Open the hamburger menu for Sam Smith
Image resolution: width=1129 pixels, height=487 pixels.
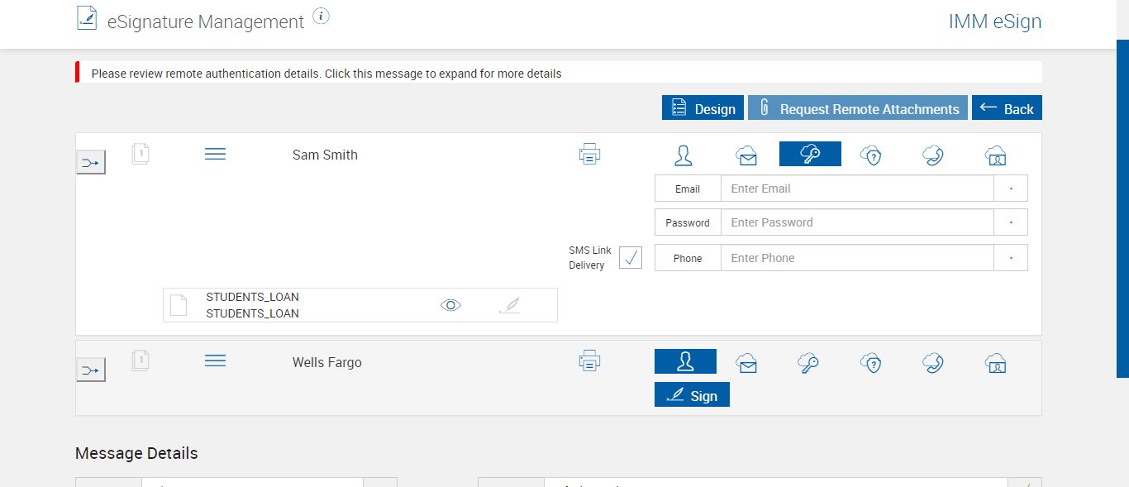coord(215,154)
